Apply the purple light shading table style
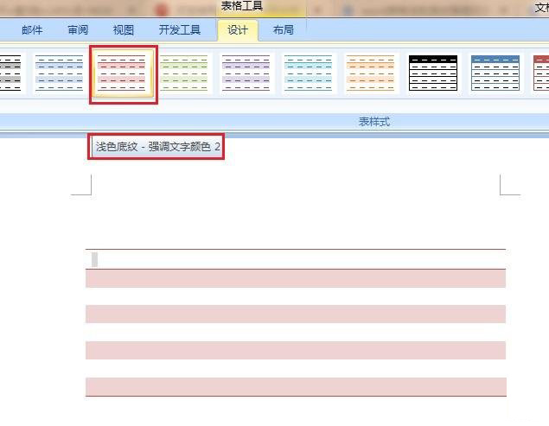 (x=246, y=73)
